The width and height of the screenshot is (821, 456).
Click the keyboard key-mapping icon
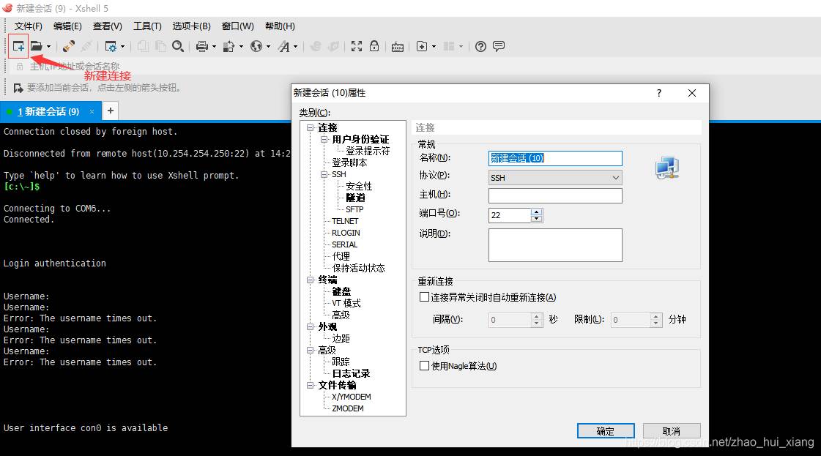(398, 47)
